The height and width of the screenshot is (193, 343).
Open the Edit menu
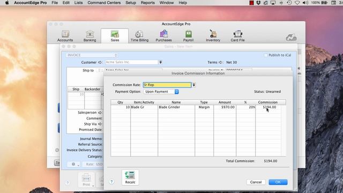(x=66, y=3)
